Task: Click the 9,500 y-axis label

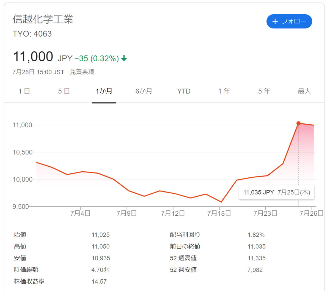Action: coord(21,207)
